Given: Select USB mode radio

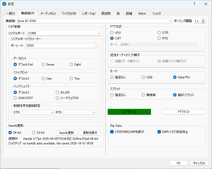Looking at the screenshot, I should [147, 77].
